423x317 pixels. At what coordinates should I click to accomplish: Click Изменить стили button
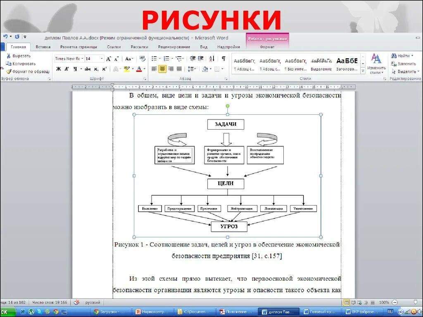click(376, 64)
